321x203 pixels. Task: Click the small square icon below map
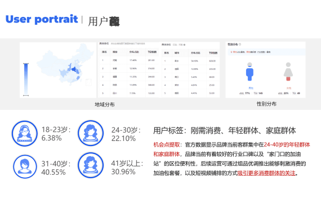click(88, 82)
